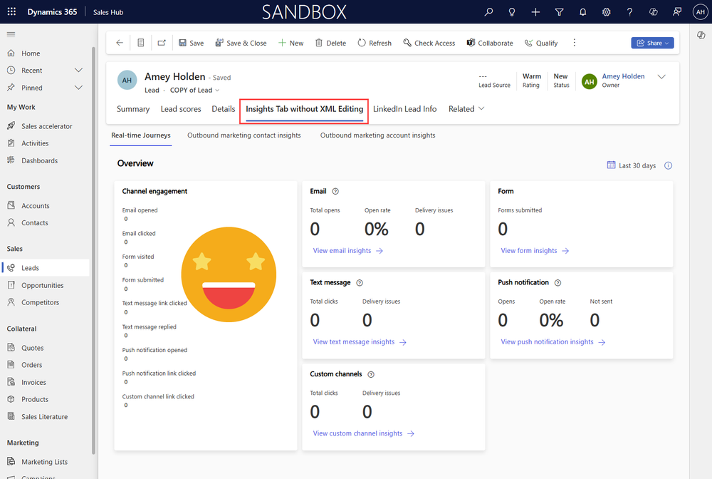Screen dimensions: 712x479
Task: Click the info icon next to Last 30 days
Action: (x=669, y=165)
